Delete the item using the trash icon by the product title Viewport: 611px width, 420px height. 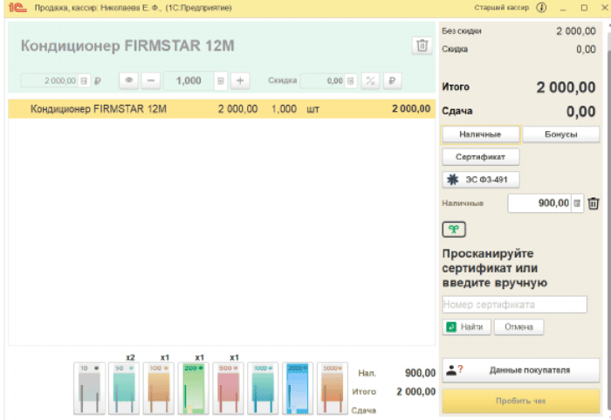[422, 45]
